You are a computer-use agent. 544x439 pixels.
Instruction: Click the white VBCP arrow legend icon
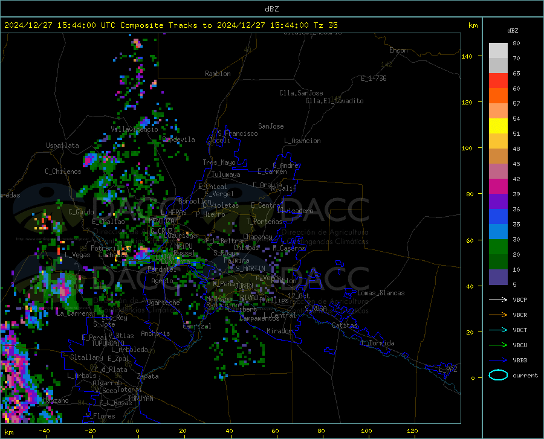498,300
